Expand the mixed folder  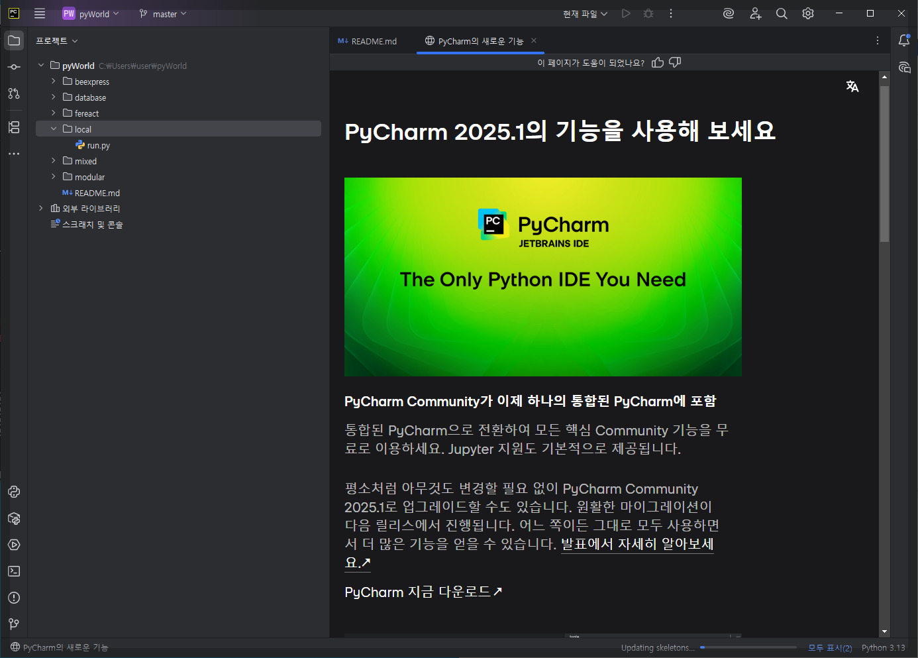(54, 160)
